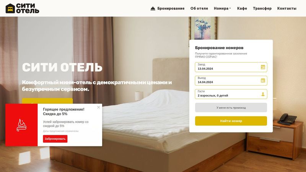Open the calendar icon in Заезд field

263,67
